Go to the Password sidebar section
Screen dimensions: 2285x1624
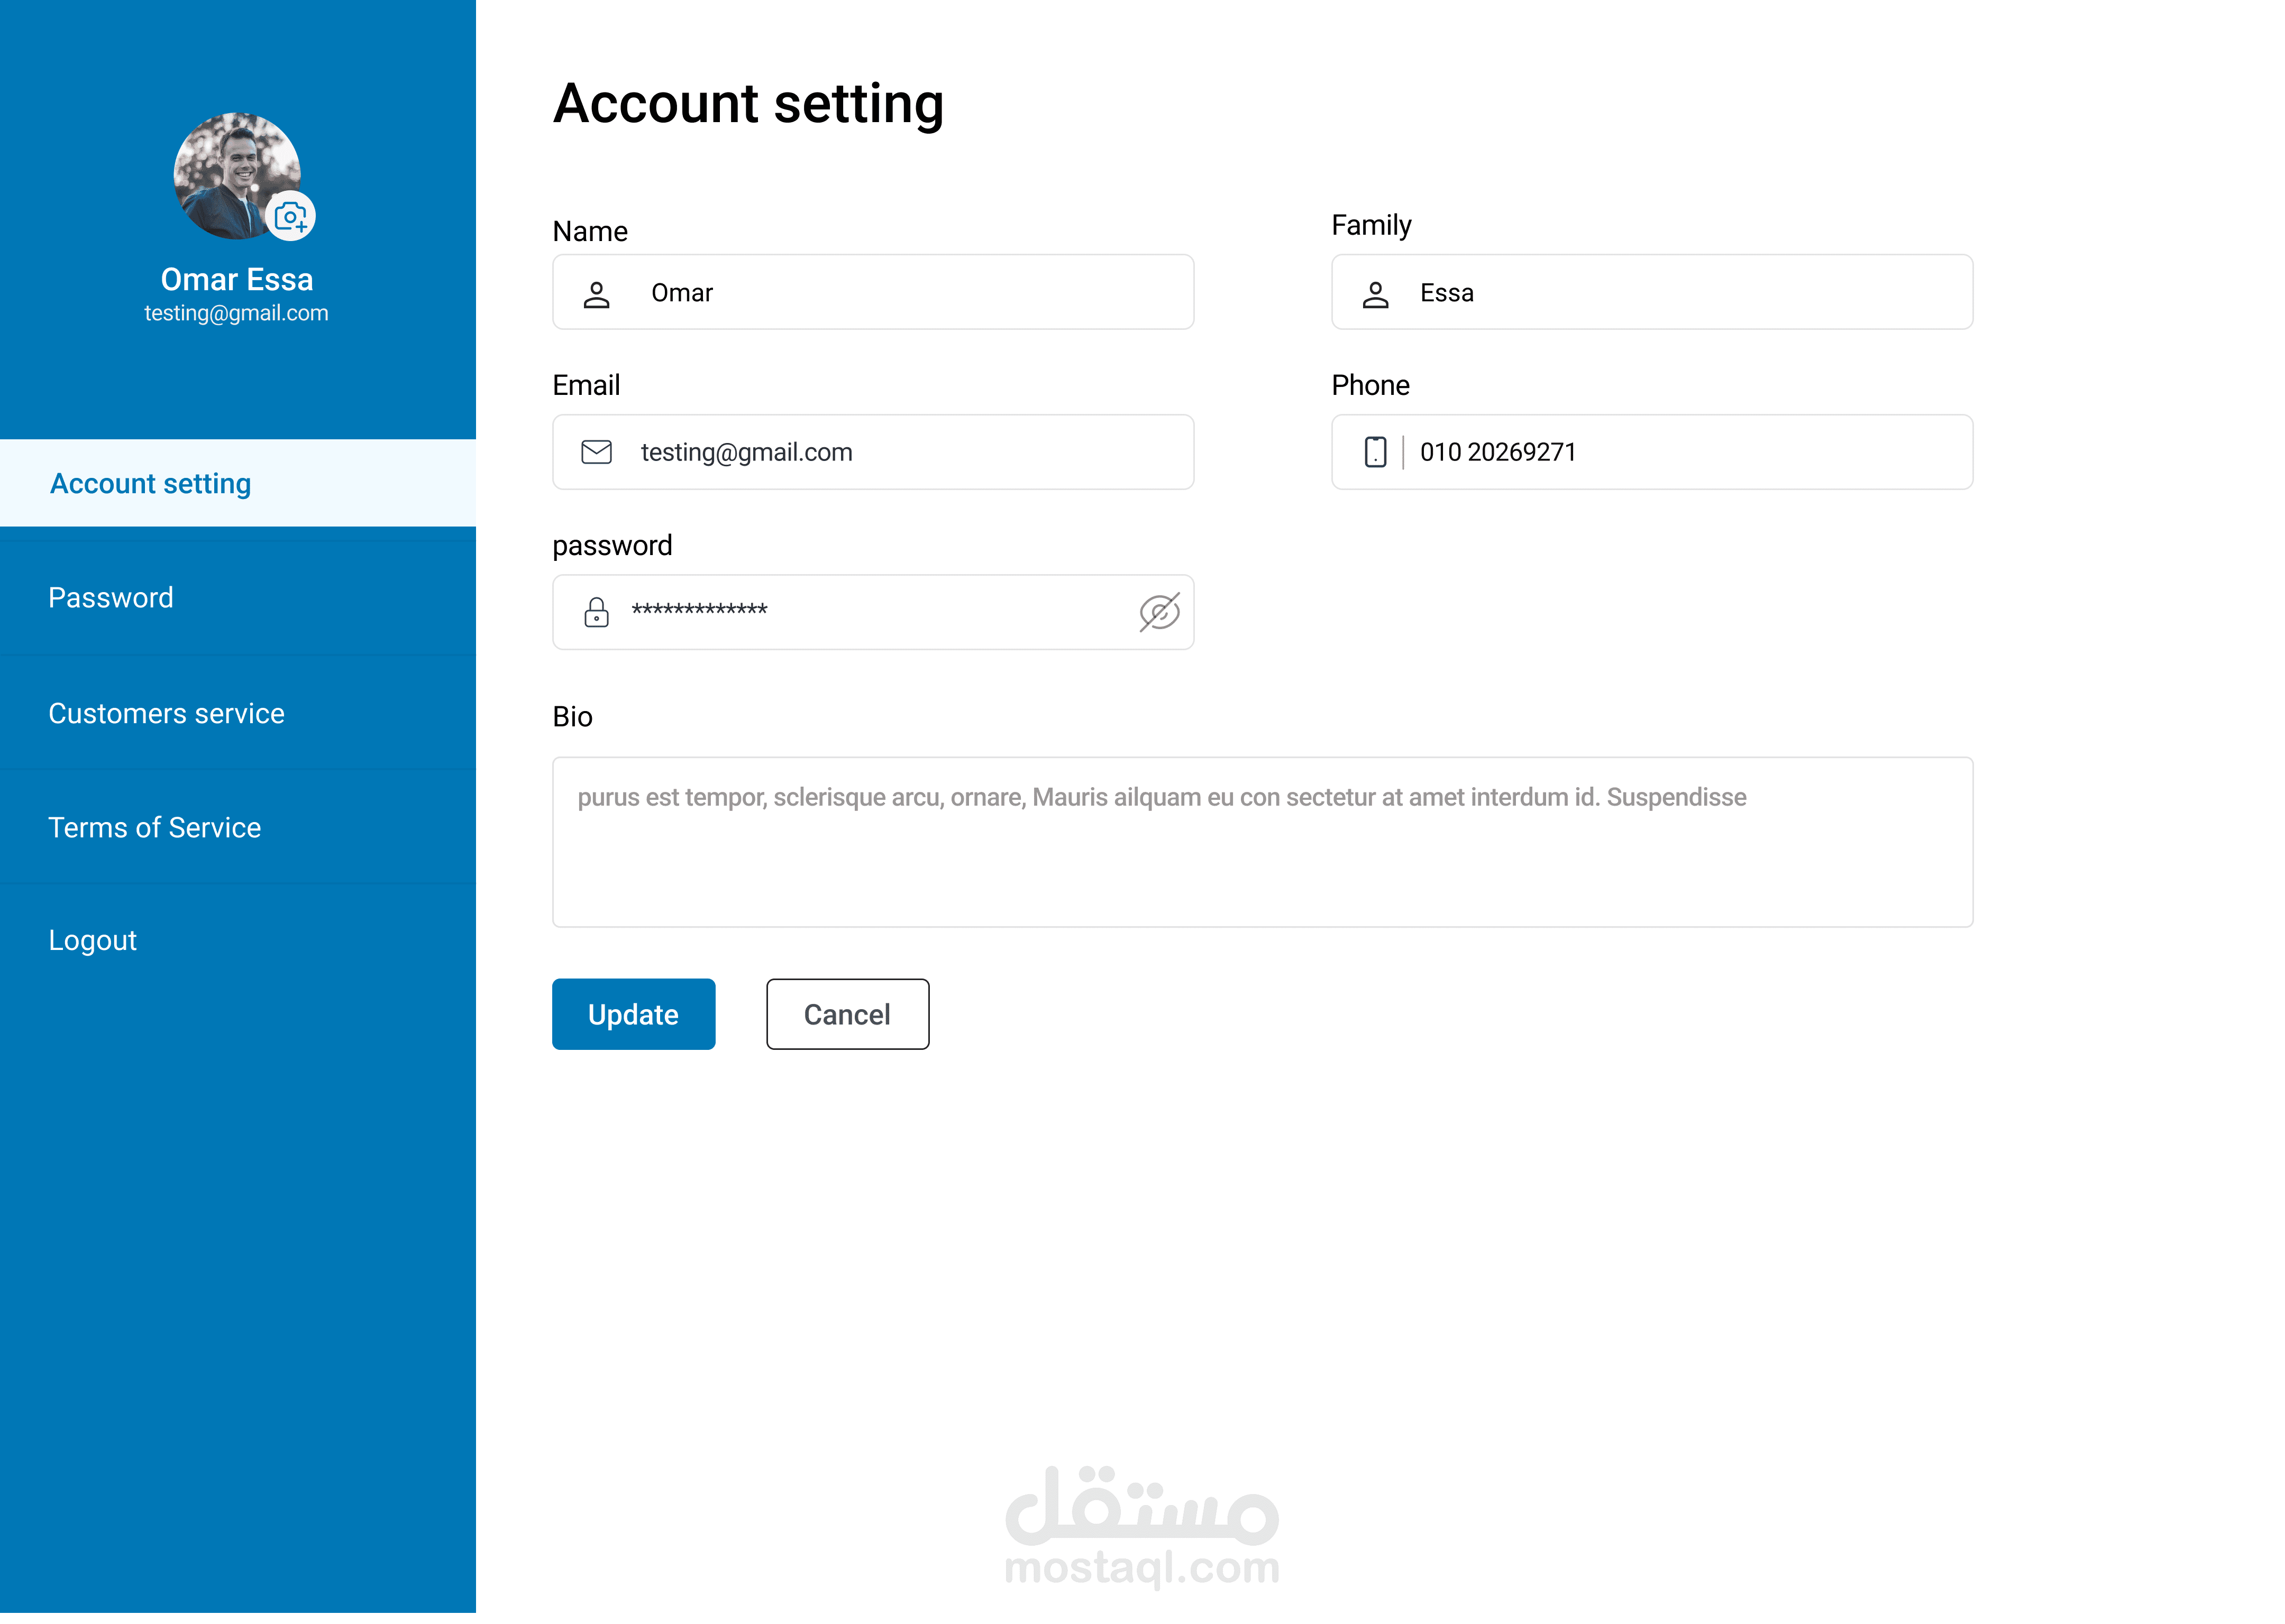(111, 598)
